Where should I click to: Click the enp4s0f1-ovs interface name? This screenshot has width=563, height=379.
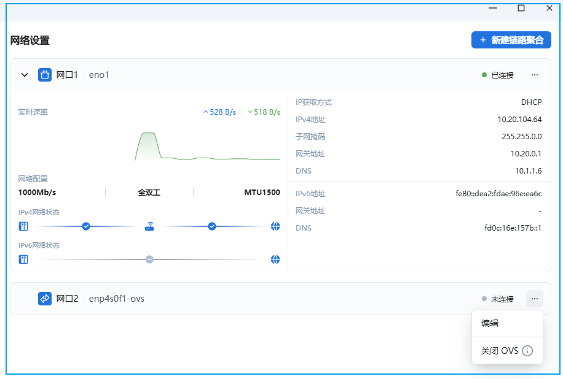pyautogui.click(x=117, y=299)
